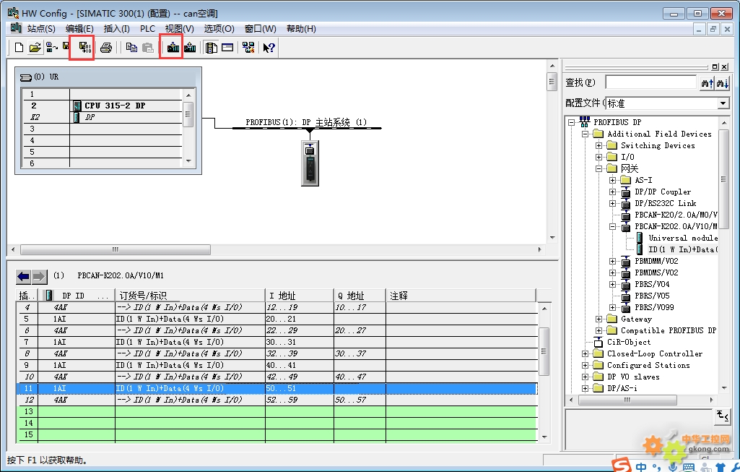Click the search-down binoculars button
Screen dimensions: 740x472
tap(723, 83)
